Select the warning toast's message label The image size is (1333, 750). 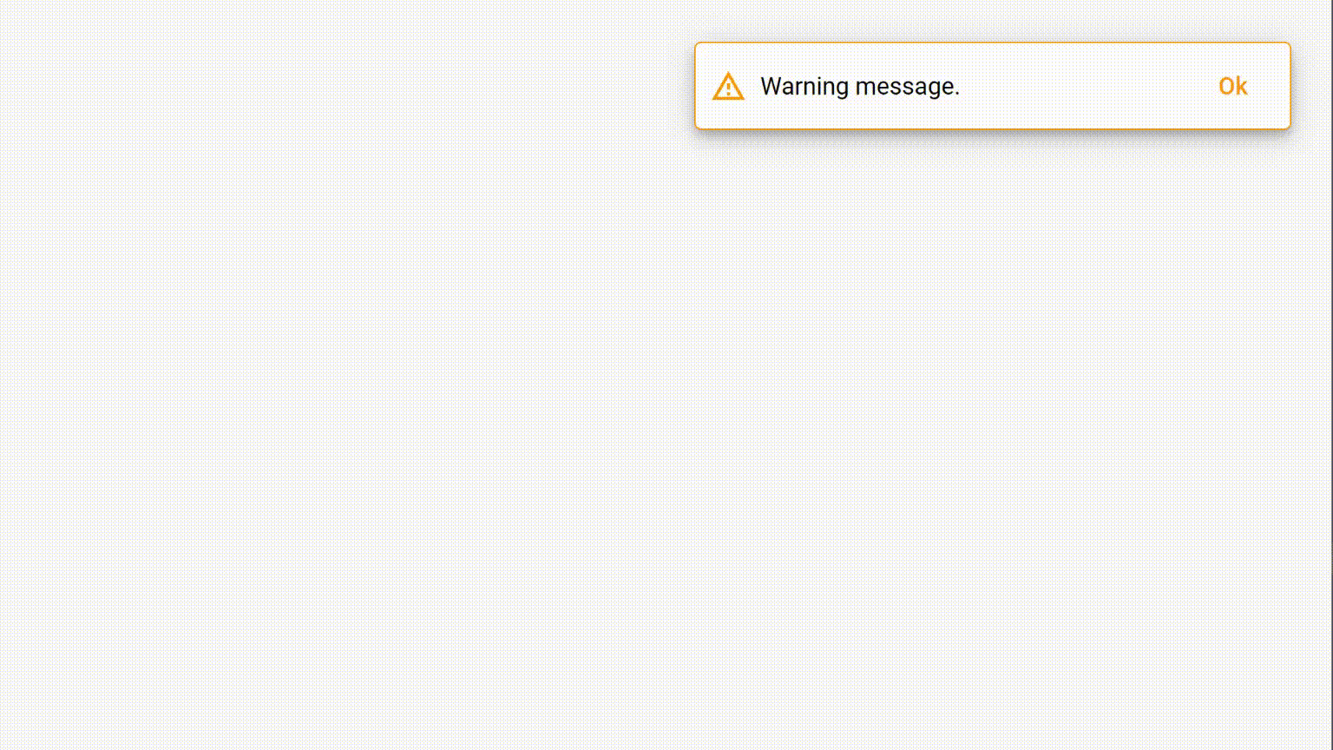pos(860,86)
